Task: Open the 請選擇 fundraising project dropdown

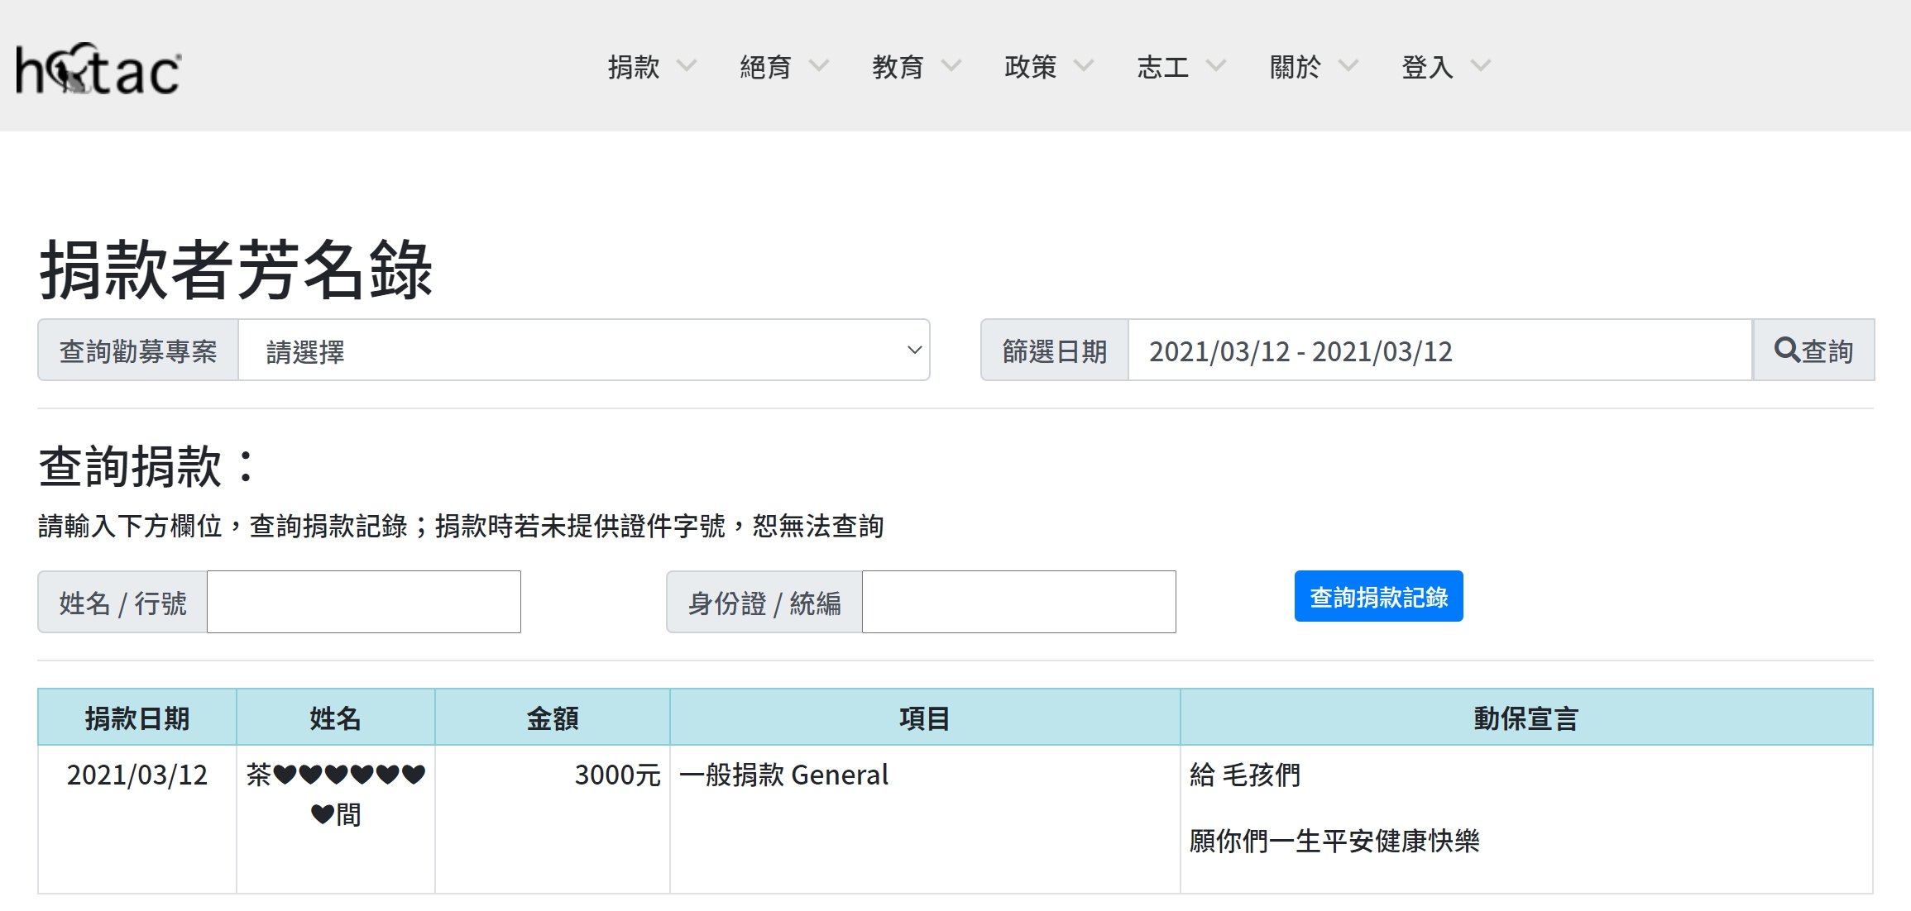Action: (584, 351)
